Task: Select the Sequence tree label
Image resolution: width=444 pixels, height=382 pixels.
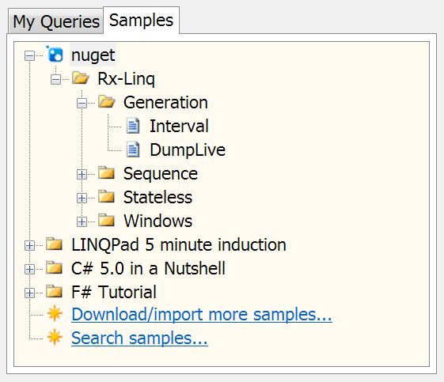Action: 161,174
